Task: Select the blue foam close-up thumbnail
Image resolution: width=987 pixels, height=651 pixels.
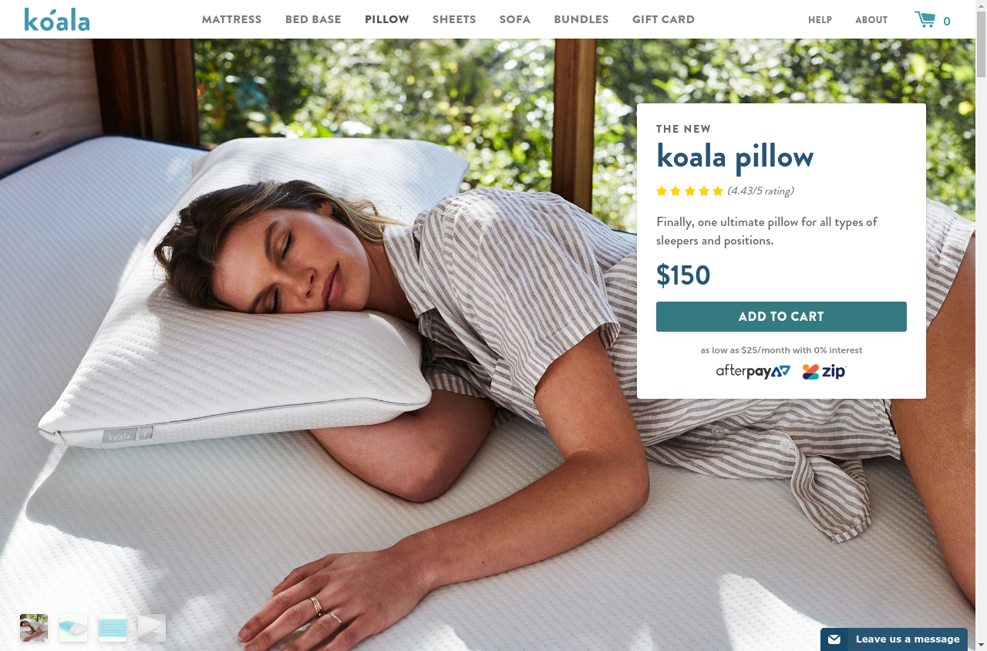Action: point(113,628)
